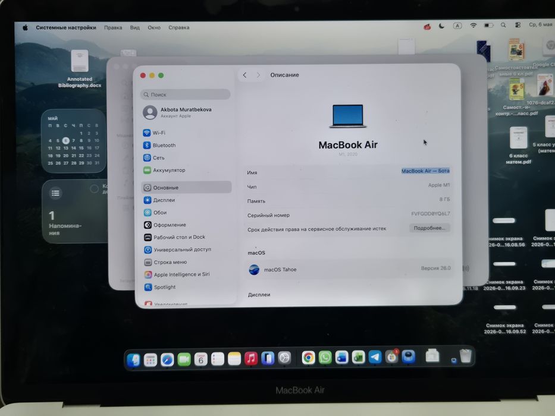The image size is (555, 416).
Task: Click the serial number FVFGDD0YQ6L7
Action: click(x=431, y=214)
